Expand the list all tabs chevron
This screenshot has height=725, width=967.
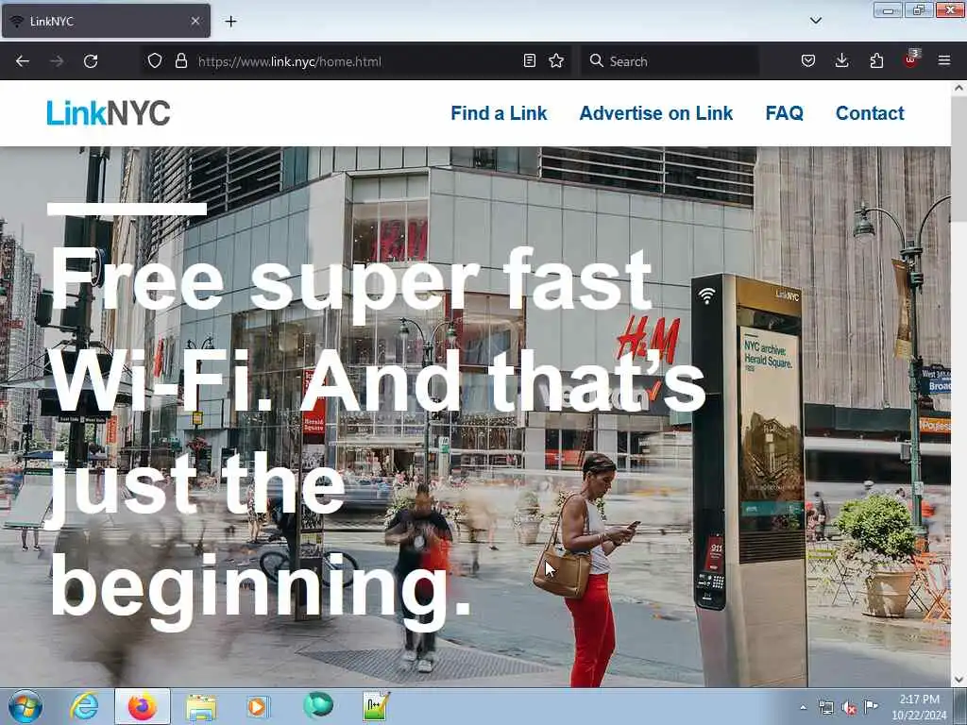pyautogui.click(x=815, y=21)
